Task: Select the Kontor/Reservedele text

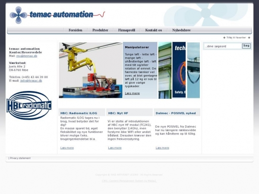Action: point(25,52)
